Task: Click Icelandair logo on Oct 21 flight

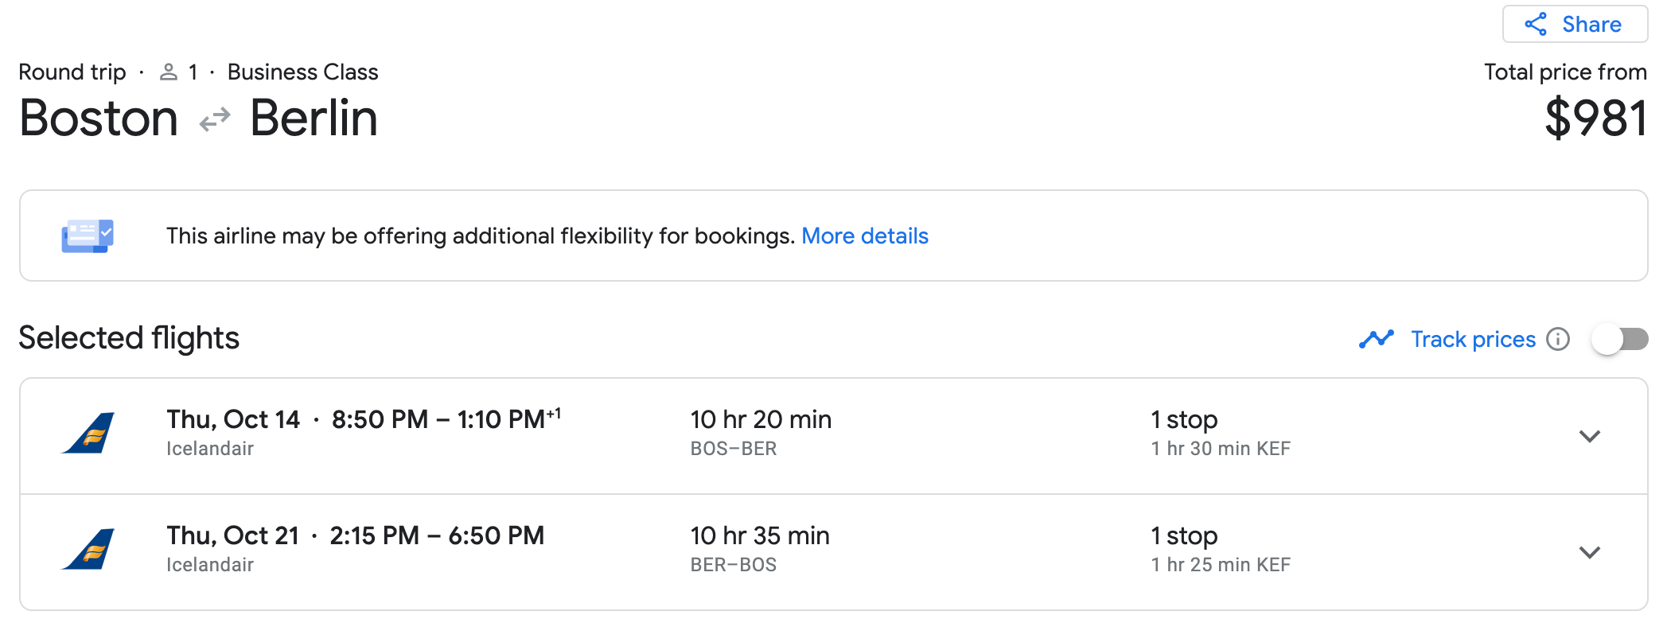Action: click(89, 550)
